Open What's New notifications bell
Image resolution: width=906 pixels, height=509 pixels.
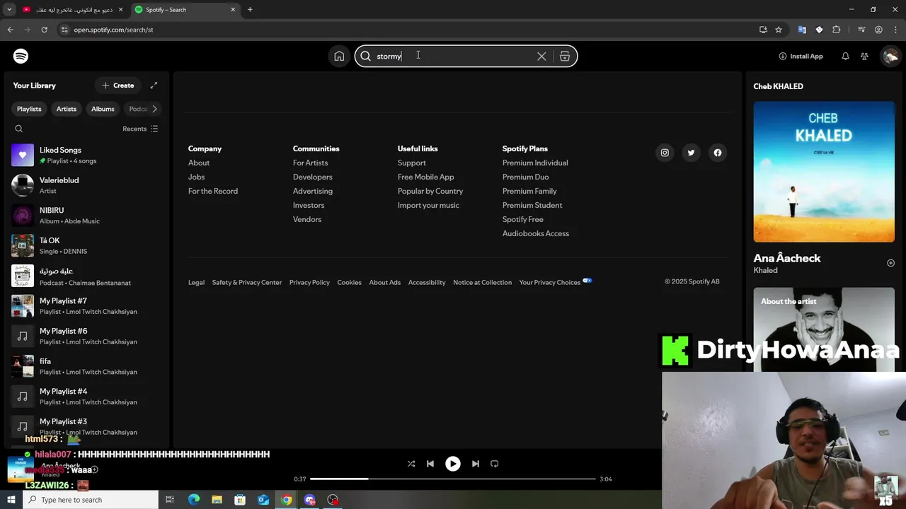(845, 57)
